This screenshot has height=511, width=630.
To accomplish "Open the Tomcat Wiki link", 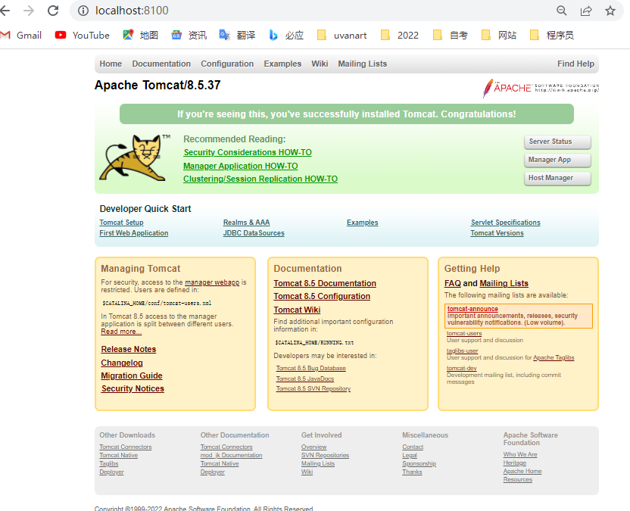I will [297, 310].
